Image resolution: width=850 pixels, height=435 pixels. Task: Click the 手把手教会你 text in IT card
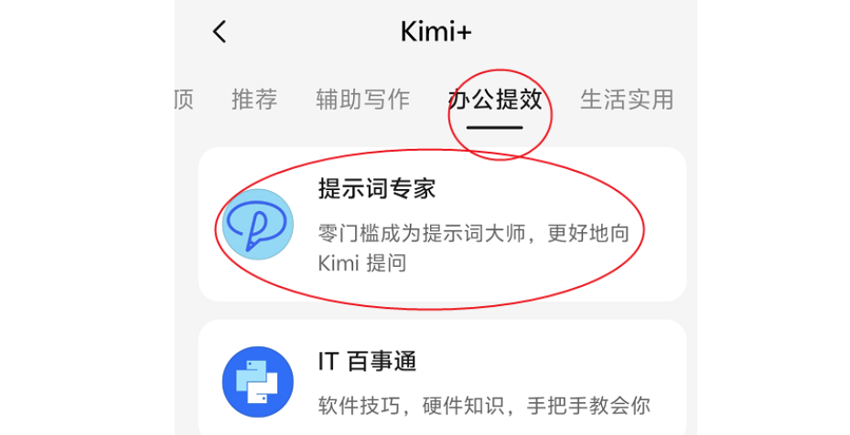[588, 406]
